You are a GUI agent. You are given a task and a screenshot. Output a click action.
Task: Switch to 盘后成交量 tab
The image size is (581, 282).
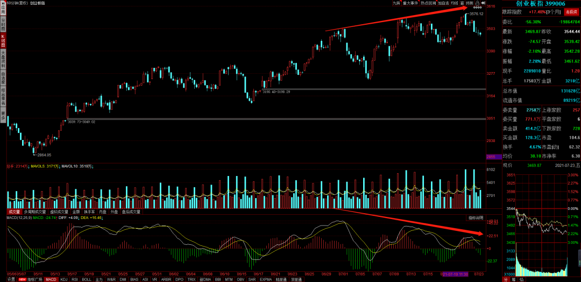click(131, 212)
